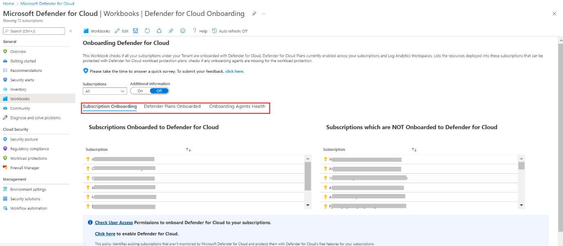Screen dimensions: 563x246
Task: Click the sidebar search field
Action: (34, 31)
